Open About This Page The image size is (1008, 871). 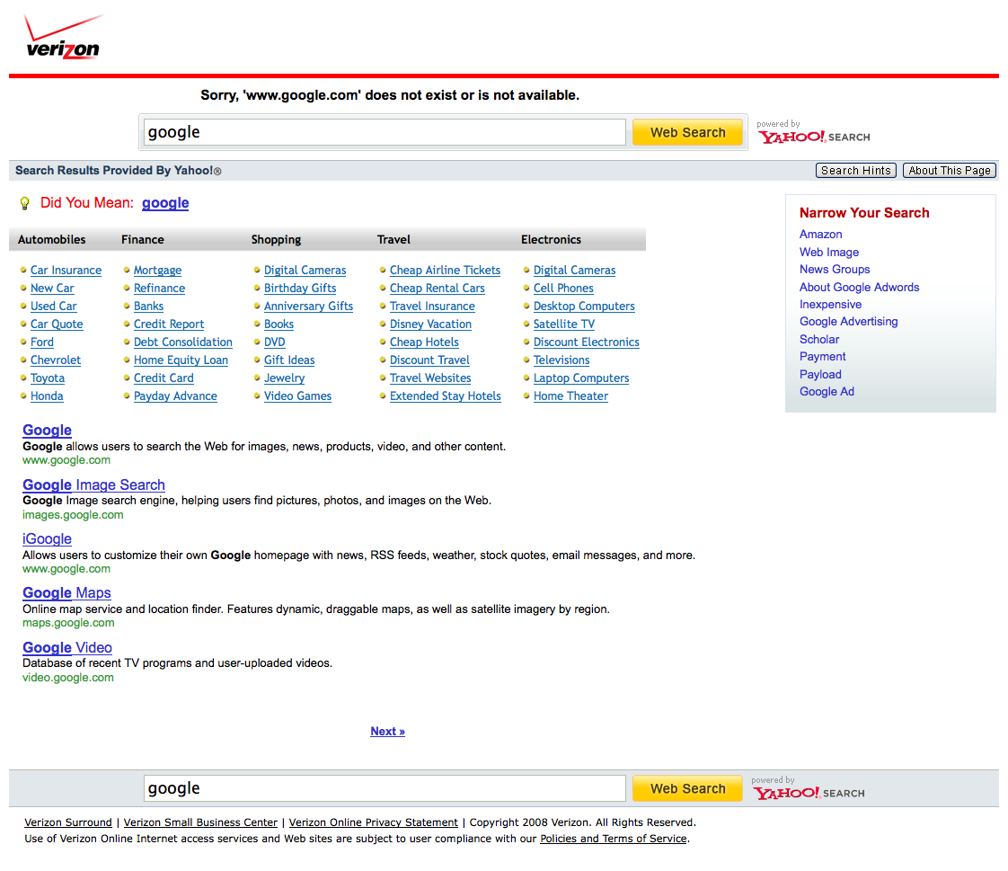click(950, 171)
